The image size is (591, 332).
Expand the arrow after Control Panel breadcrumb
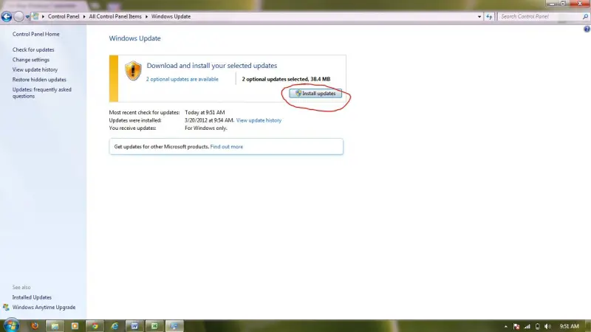(84, 16)
